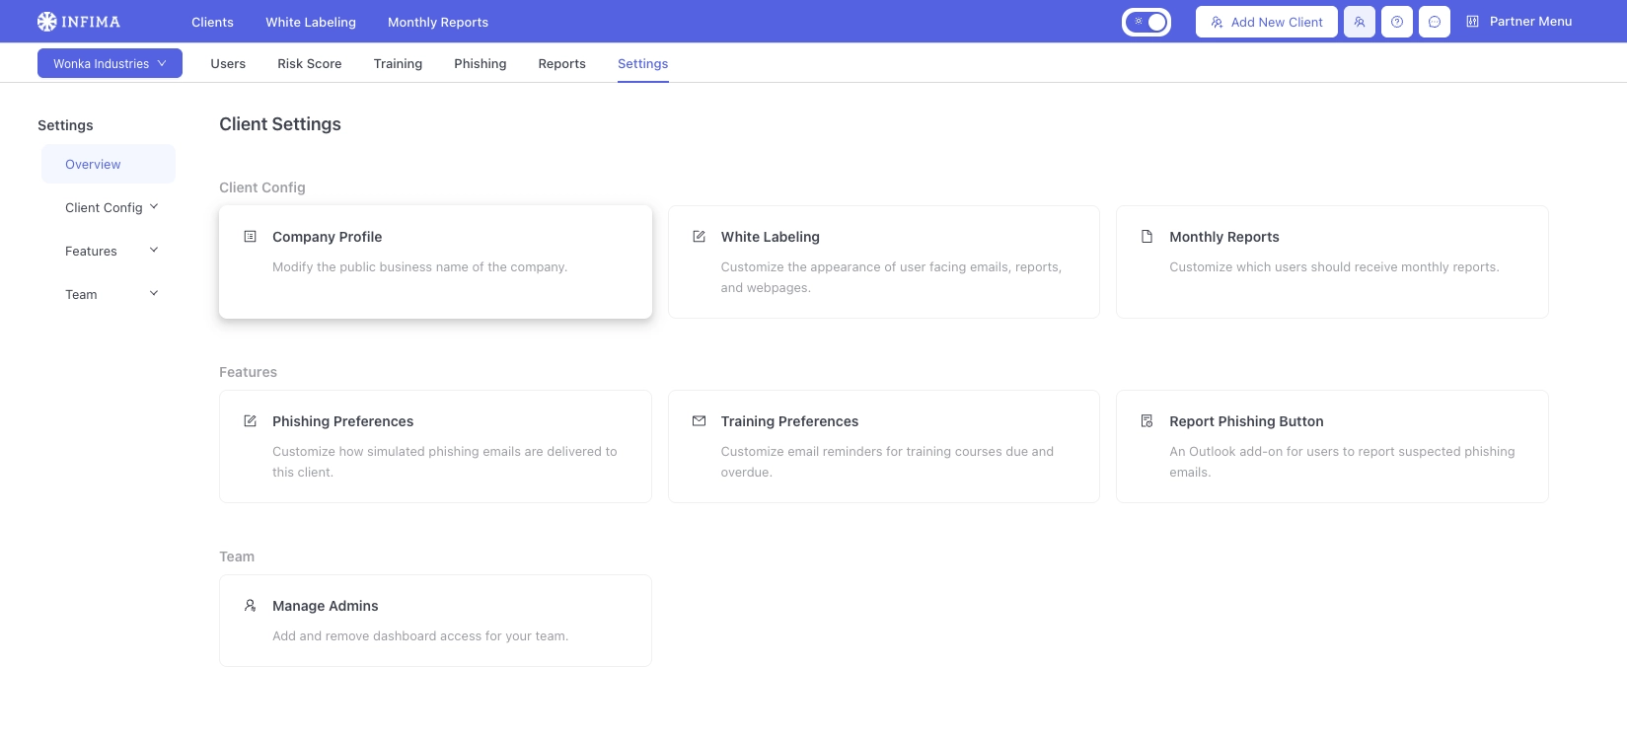1627x741 pixels.
Task: Open the chat bubble icon
Action: click(1434, 22)
